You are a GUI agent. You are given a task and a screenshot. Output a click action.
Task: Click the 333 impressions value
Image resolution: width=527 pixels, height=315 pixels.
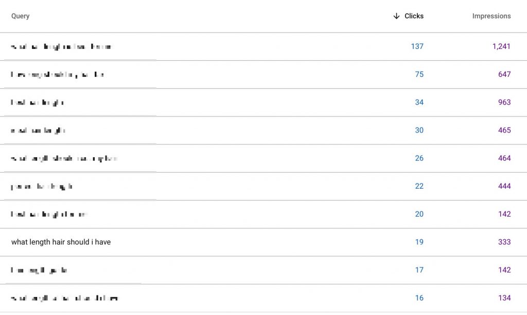[504, 242]
